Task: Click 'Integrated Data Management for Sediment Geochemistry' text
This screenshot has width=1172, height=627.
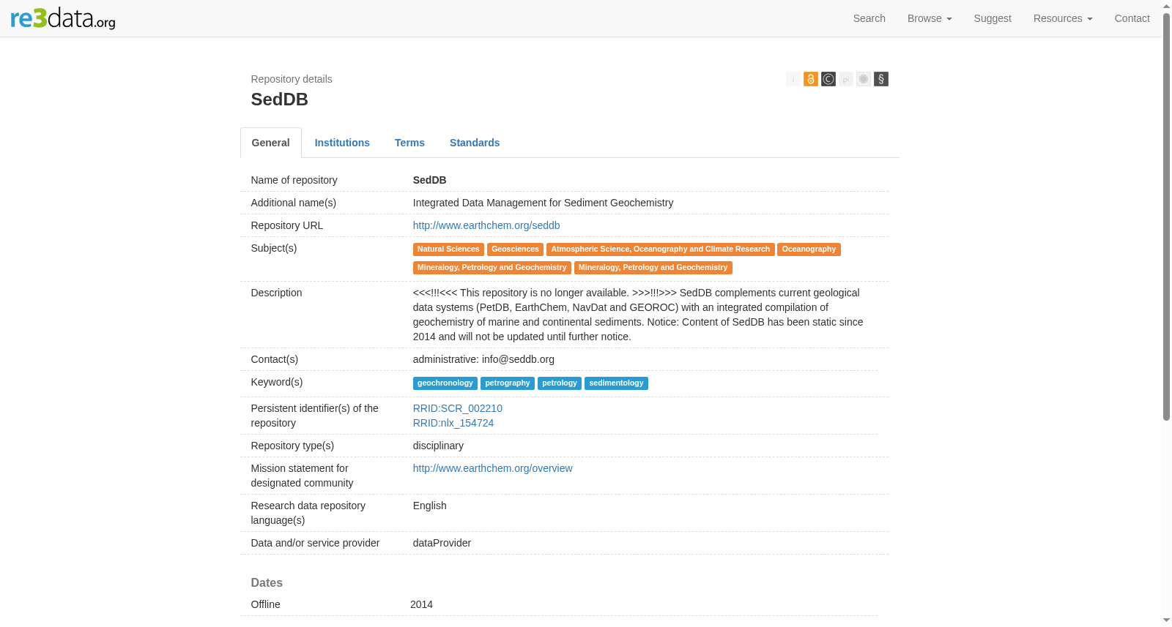Action: coord(543,203)
